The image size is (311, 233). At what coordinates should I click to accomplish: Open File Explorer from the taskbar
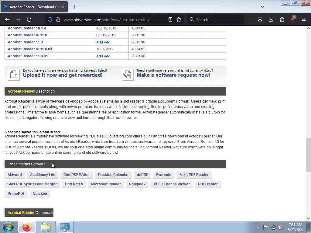(x=46, y=227)
